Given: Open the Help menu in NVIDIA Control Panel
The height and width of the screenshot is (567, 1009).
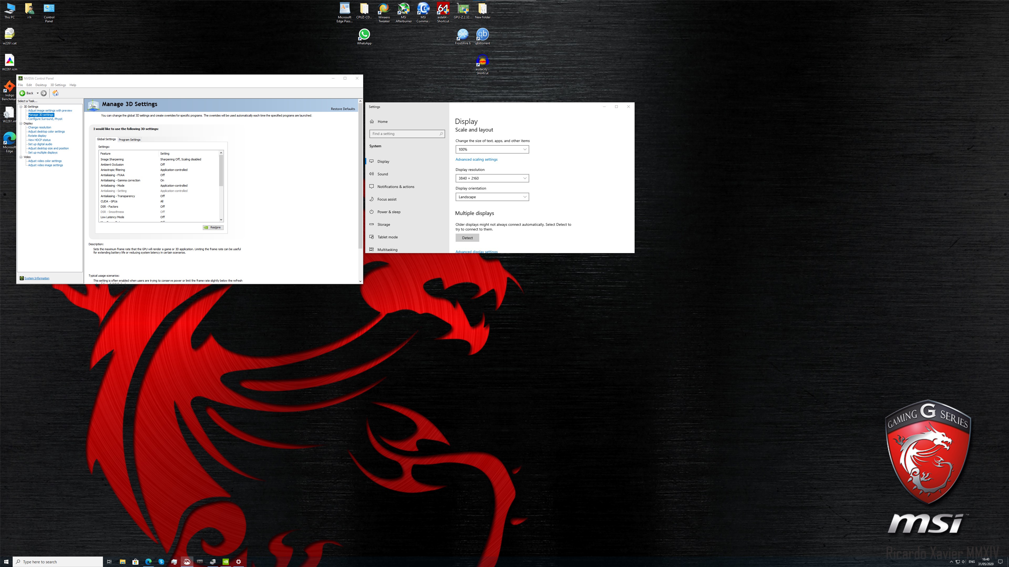Looking at the screenshot, I should (73, 85).
